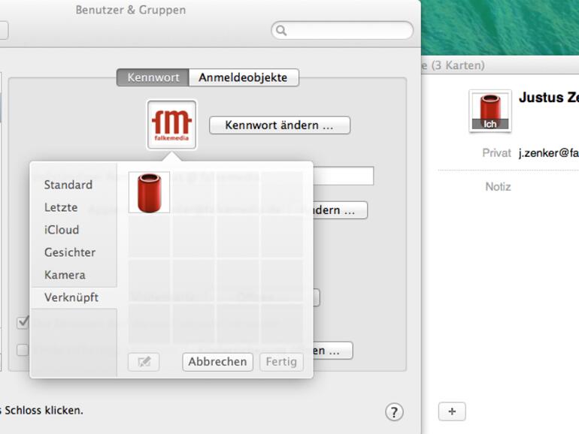Toggle the checked checkbox behind the popover
Image resolution: width=579 pixels, height=434 pixels.
coord(23,323)
